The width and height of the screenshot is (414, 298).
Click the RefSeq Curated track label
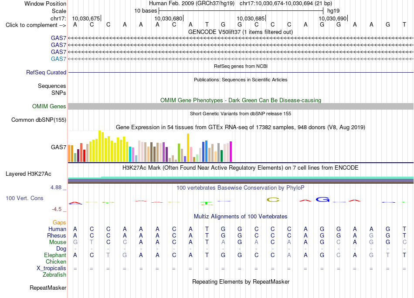point(46,73)
